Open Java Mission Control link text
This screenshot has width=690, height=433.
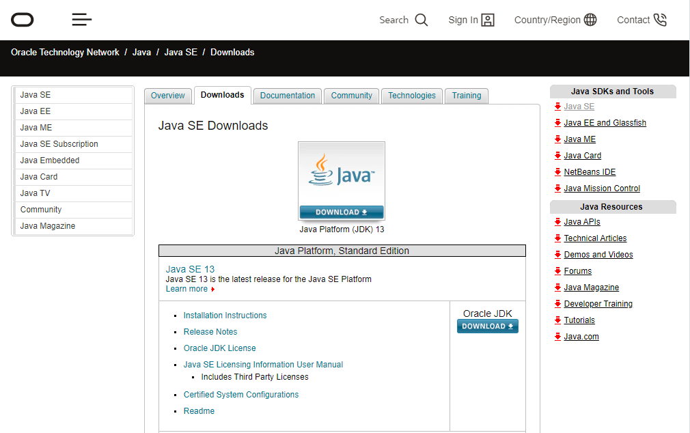point(602,188)
